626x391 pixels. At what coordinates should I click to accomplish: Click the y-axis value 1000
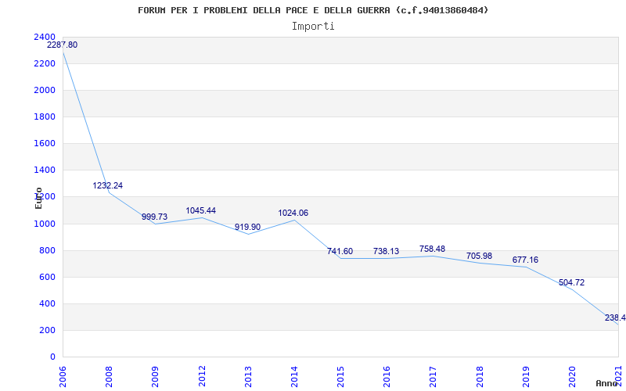45,224
